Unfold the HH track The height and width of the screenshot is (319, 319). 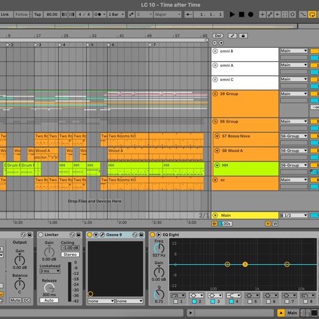point(217,165)
